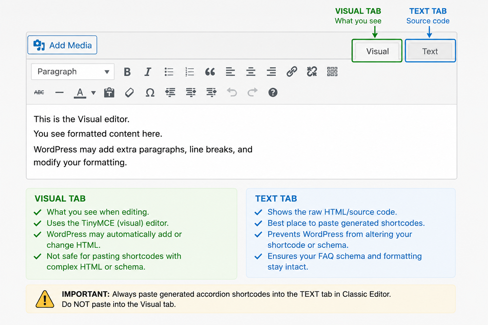Switch to the Text editor tab
This screenshot has height=325, width=488.
tap(430, 51)
